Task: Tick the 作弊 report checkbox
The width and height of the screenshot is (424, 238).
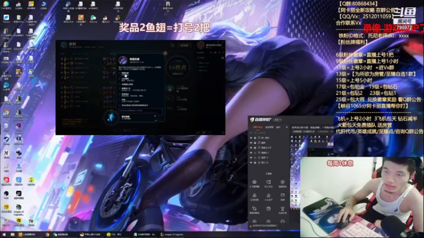Action: (120, 99)
